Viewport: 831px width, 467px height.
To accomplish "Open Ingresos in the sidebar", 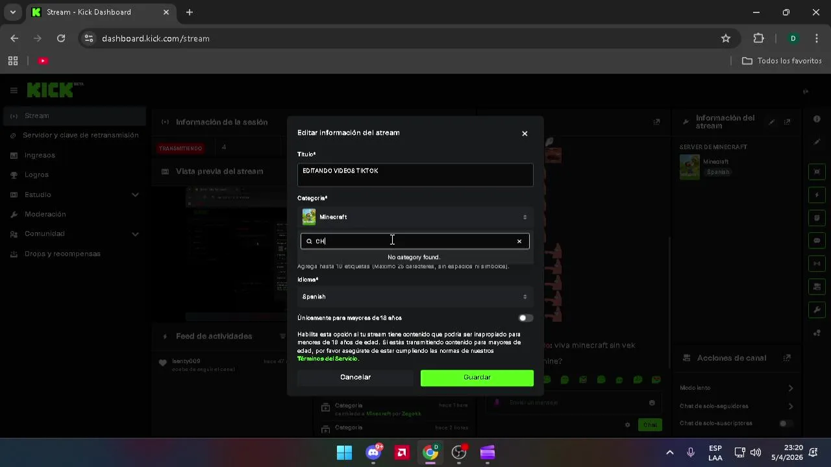I will [x=74, y=155].
